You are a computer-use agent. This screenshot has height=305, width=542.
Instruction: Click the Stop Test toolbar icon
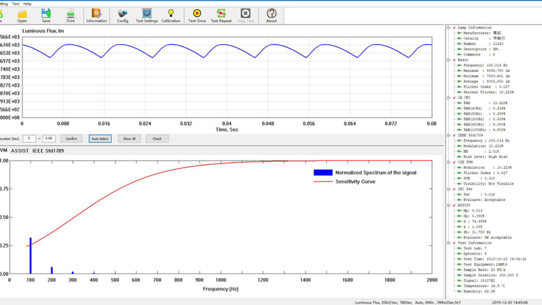245,15
